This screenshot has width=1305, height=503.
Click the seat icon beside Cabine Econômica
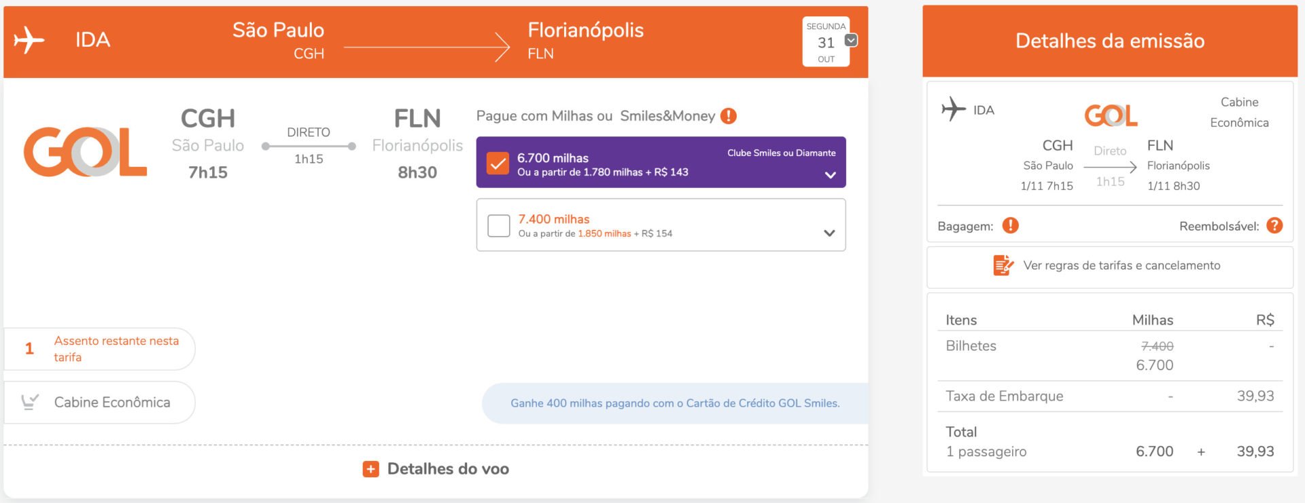(x=29, y=402)
